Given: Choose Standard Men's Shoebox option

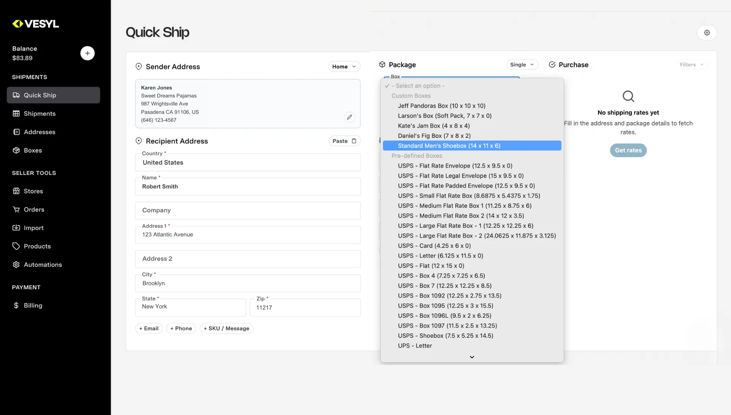Looking at the screenshot, I should 472,146.
